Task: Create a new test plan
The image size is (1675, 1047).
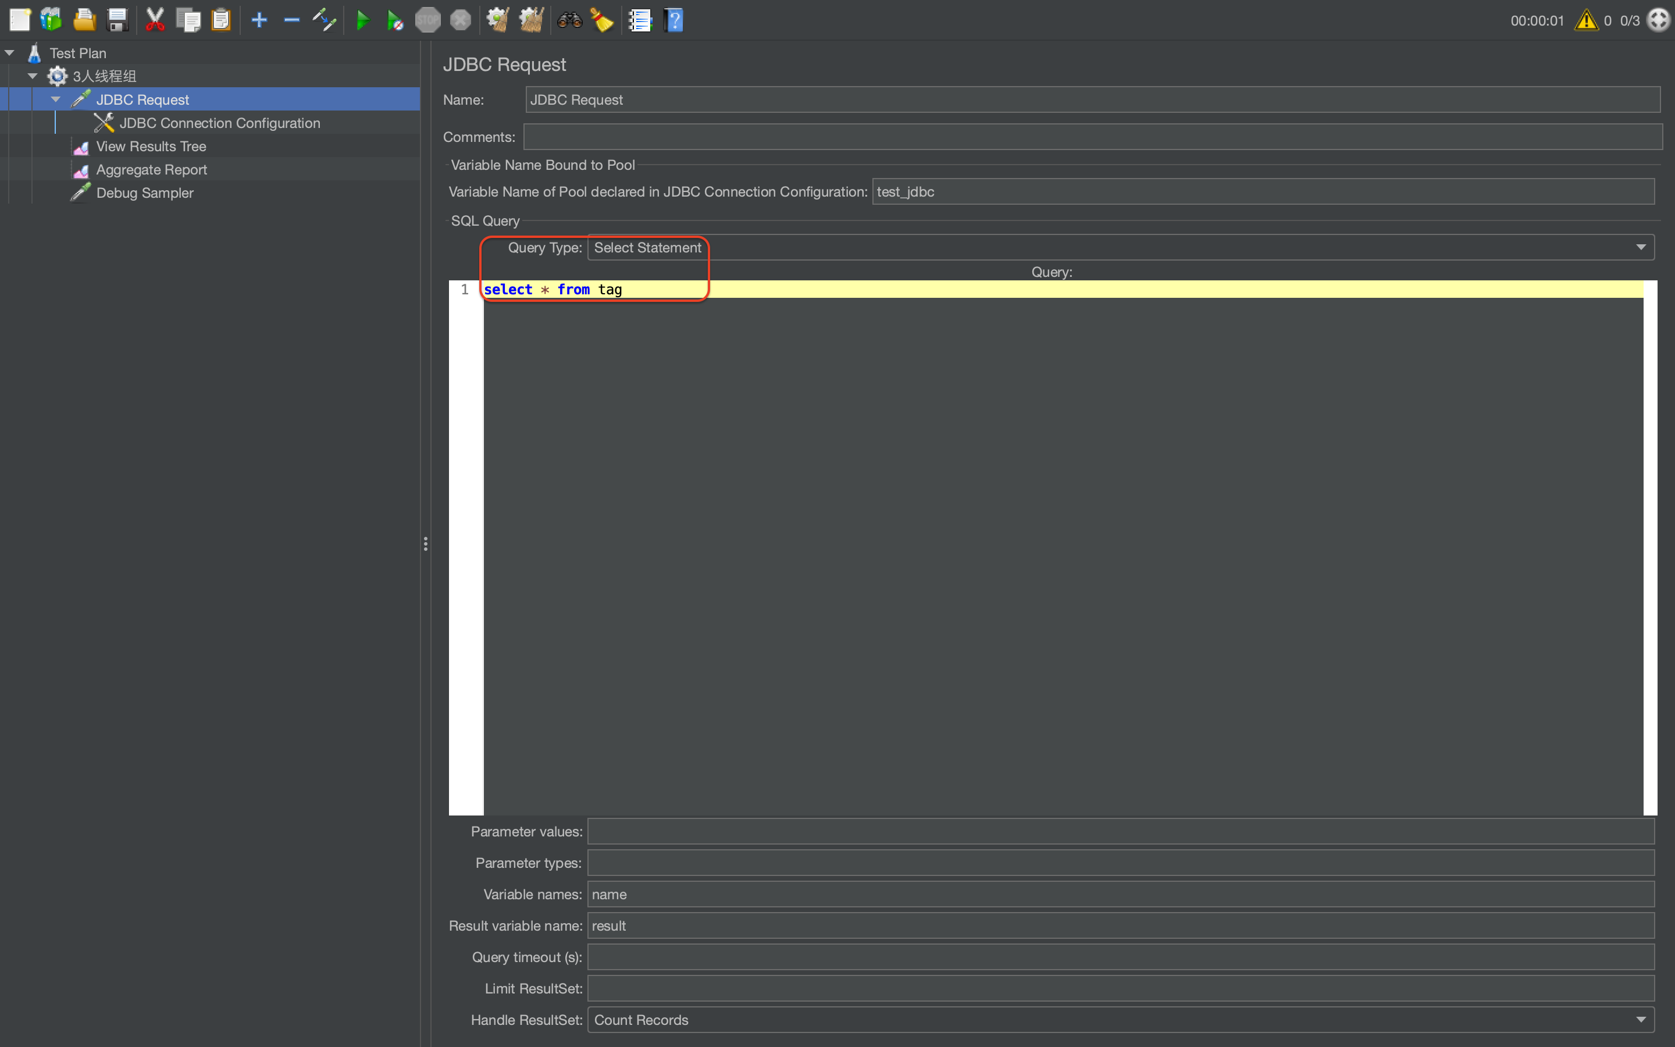Action: click(x=20, y=19)
